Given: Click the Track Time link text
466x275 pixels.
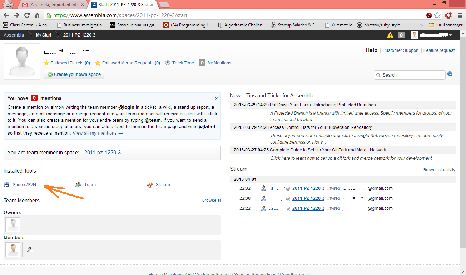Looking at the screenshot, I should [x=183, y=63].
